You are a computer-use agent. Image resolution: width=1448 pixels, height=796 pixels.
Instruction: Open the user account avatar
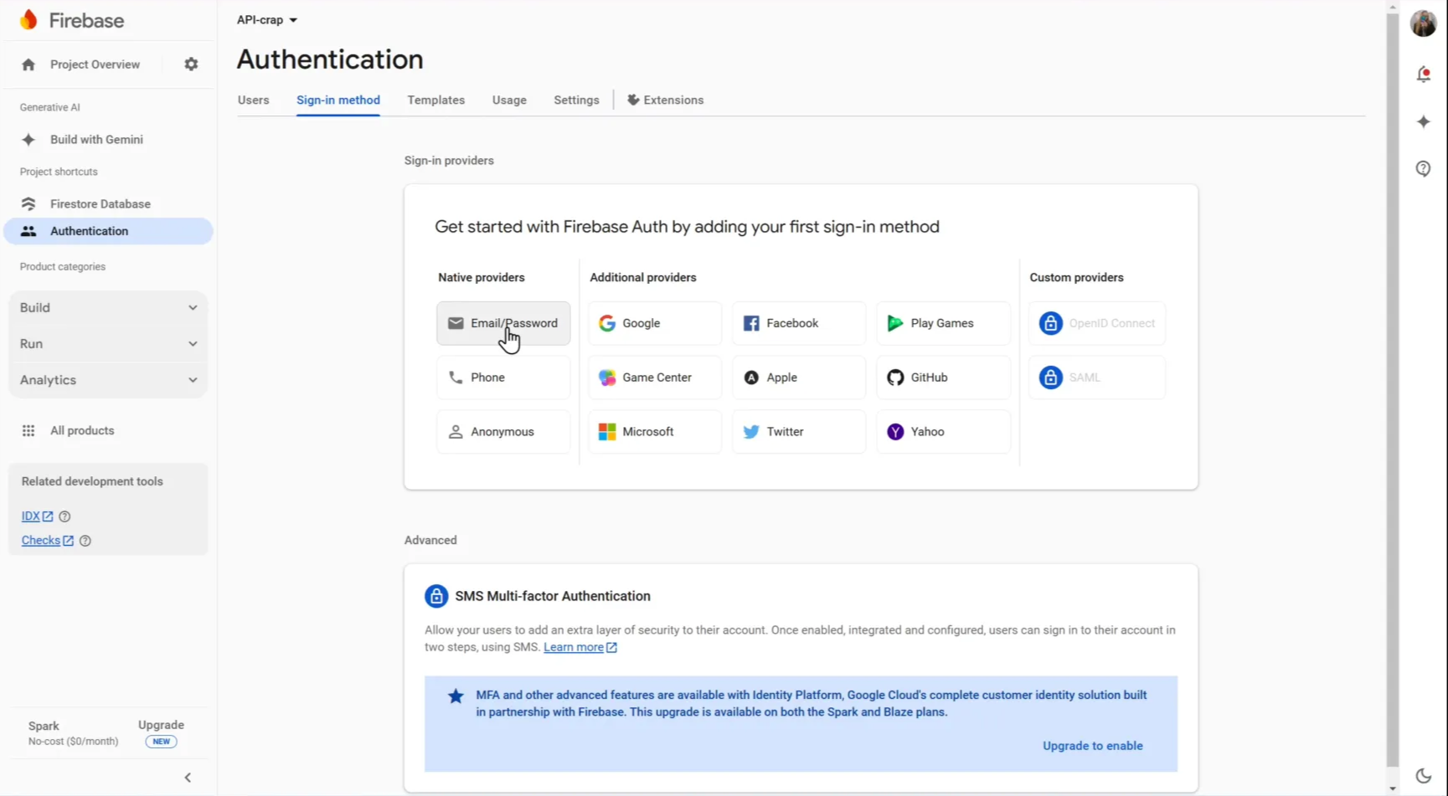click(1424, 23)
